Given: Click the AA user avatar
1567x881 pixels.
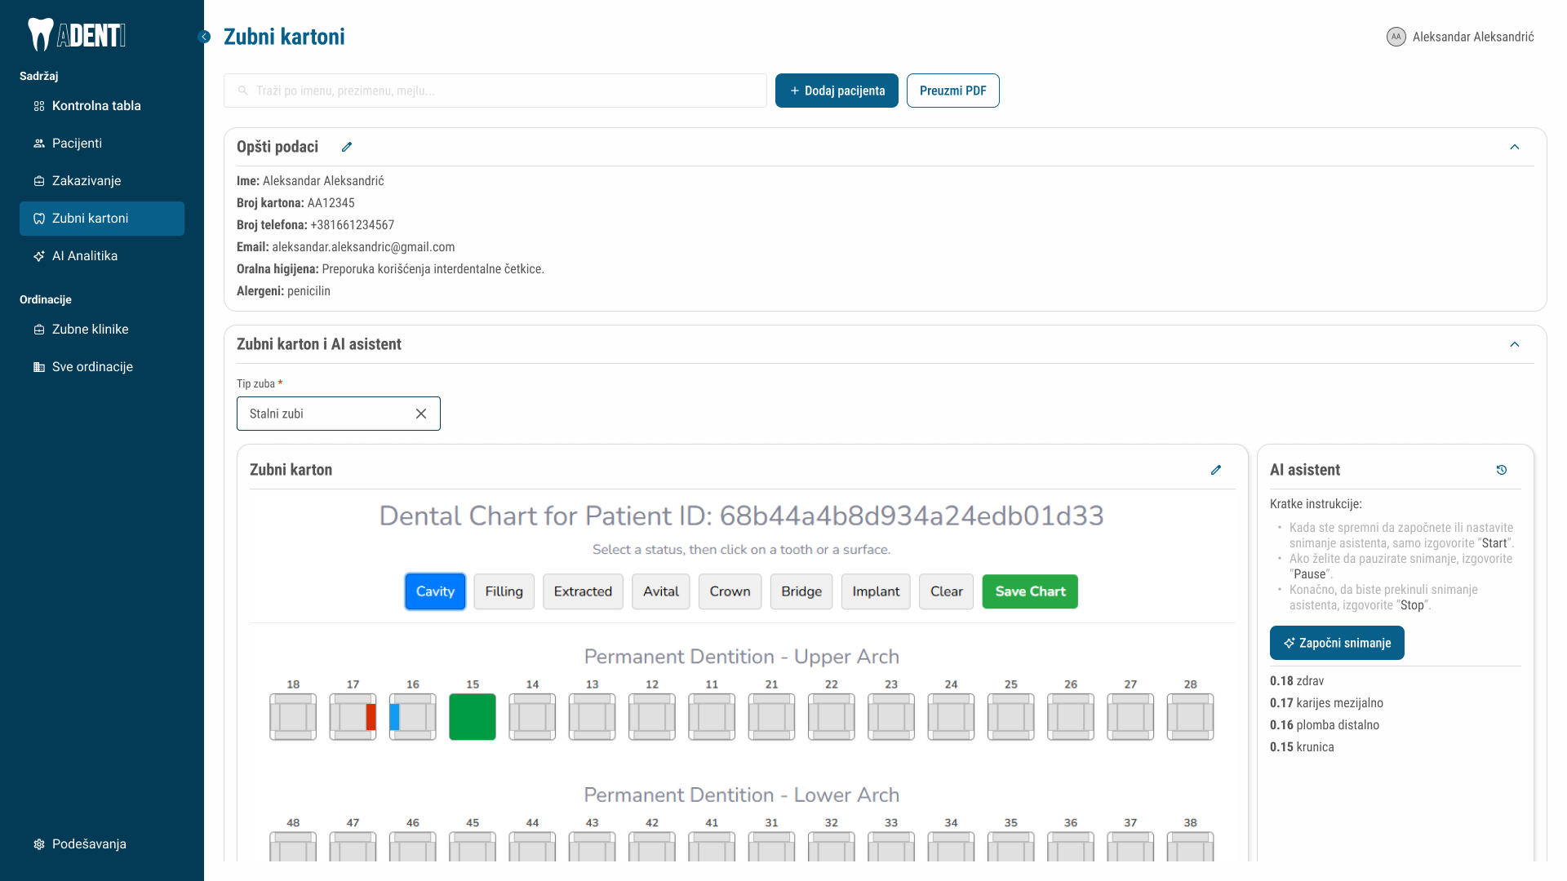Looking at the screenshot, I should 1396,37.
